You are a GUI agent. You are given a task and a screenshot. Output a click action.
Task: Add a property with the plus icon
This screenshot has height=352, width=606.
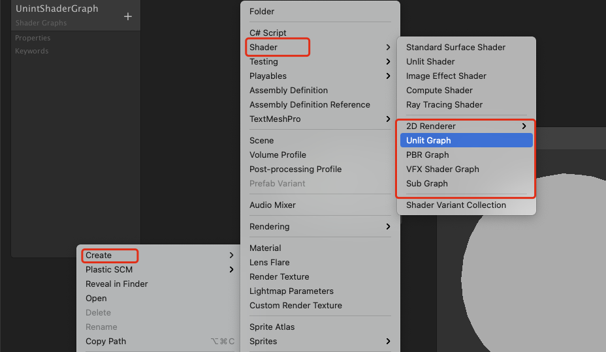point(128,16)
